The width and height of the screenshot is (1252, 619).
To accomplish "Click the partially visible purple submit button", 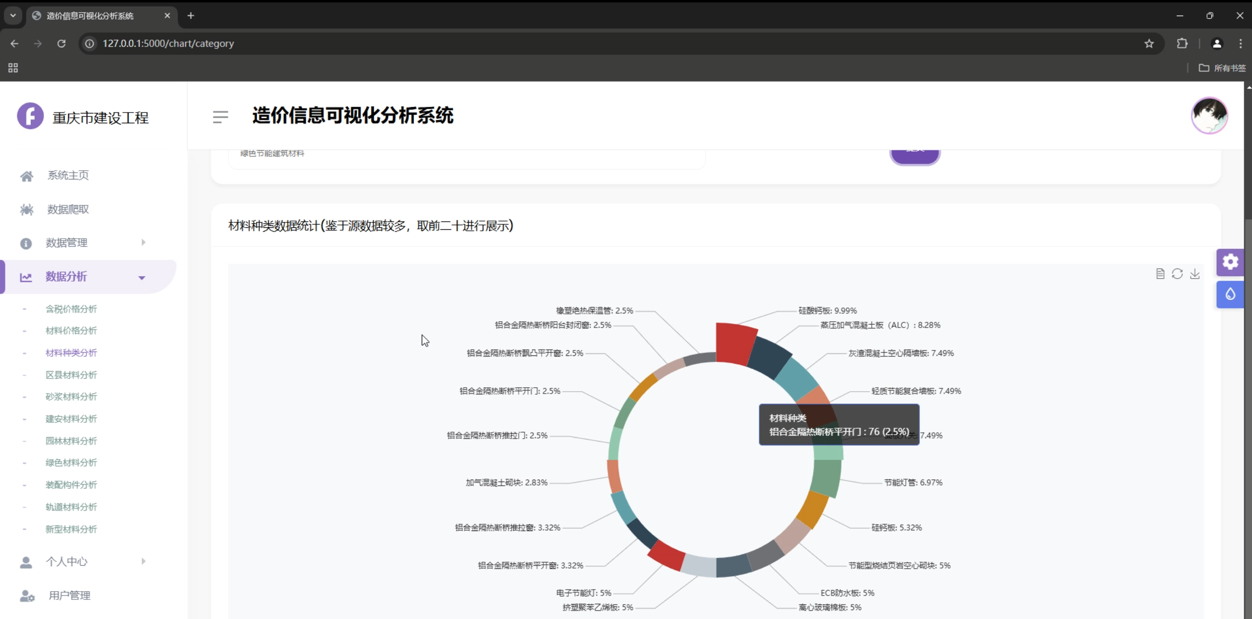I will tap(915, 156).
